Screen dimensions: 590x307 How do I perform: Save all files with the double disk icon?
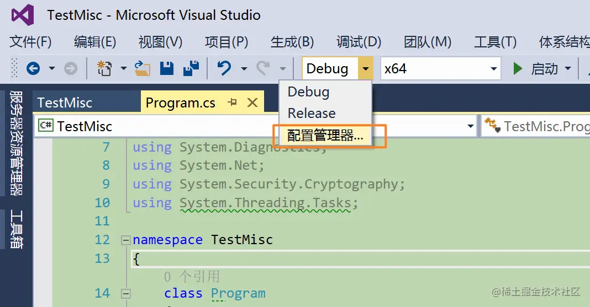click(191, 69)
